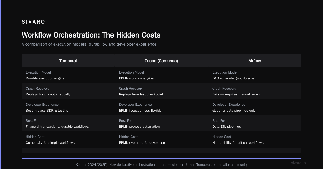
Task: Click Replays from last checkpoint text
Action: pos(141,94)
